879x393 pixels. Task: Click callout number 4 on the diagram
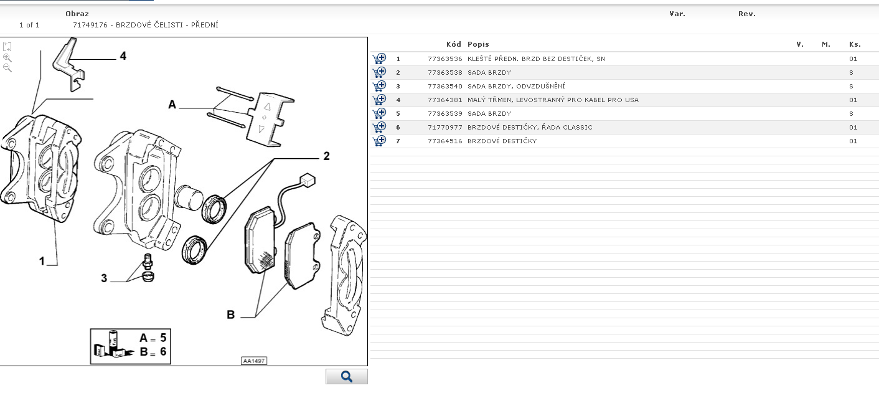[123, 56]
